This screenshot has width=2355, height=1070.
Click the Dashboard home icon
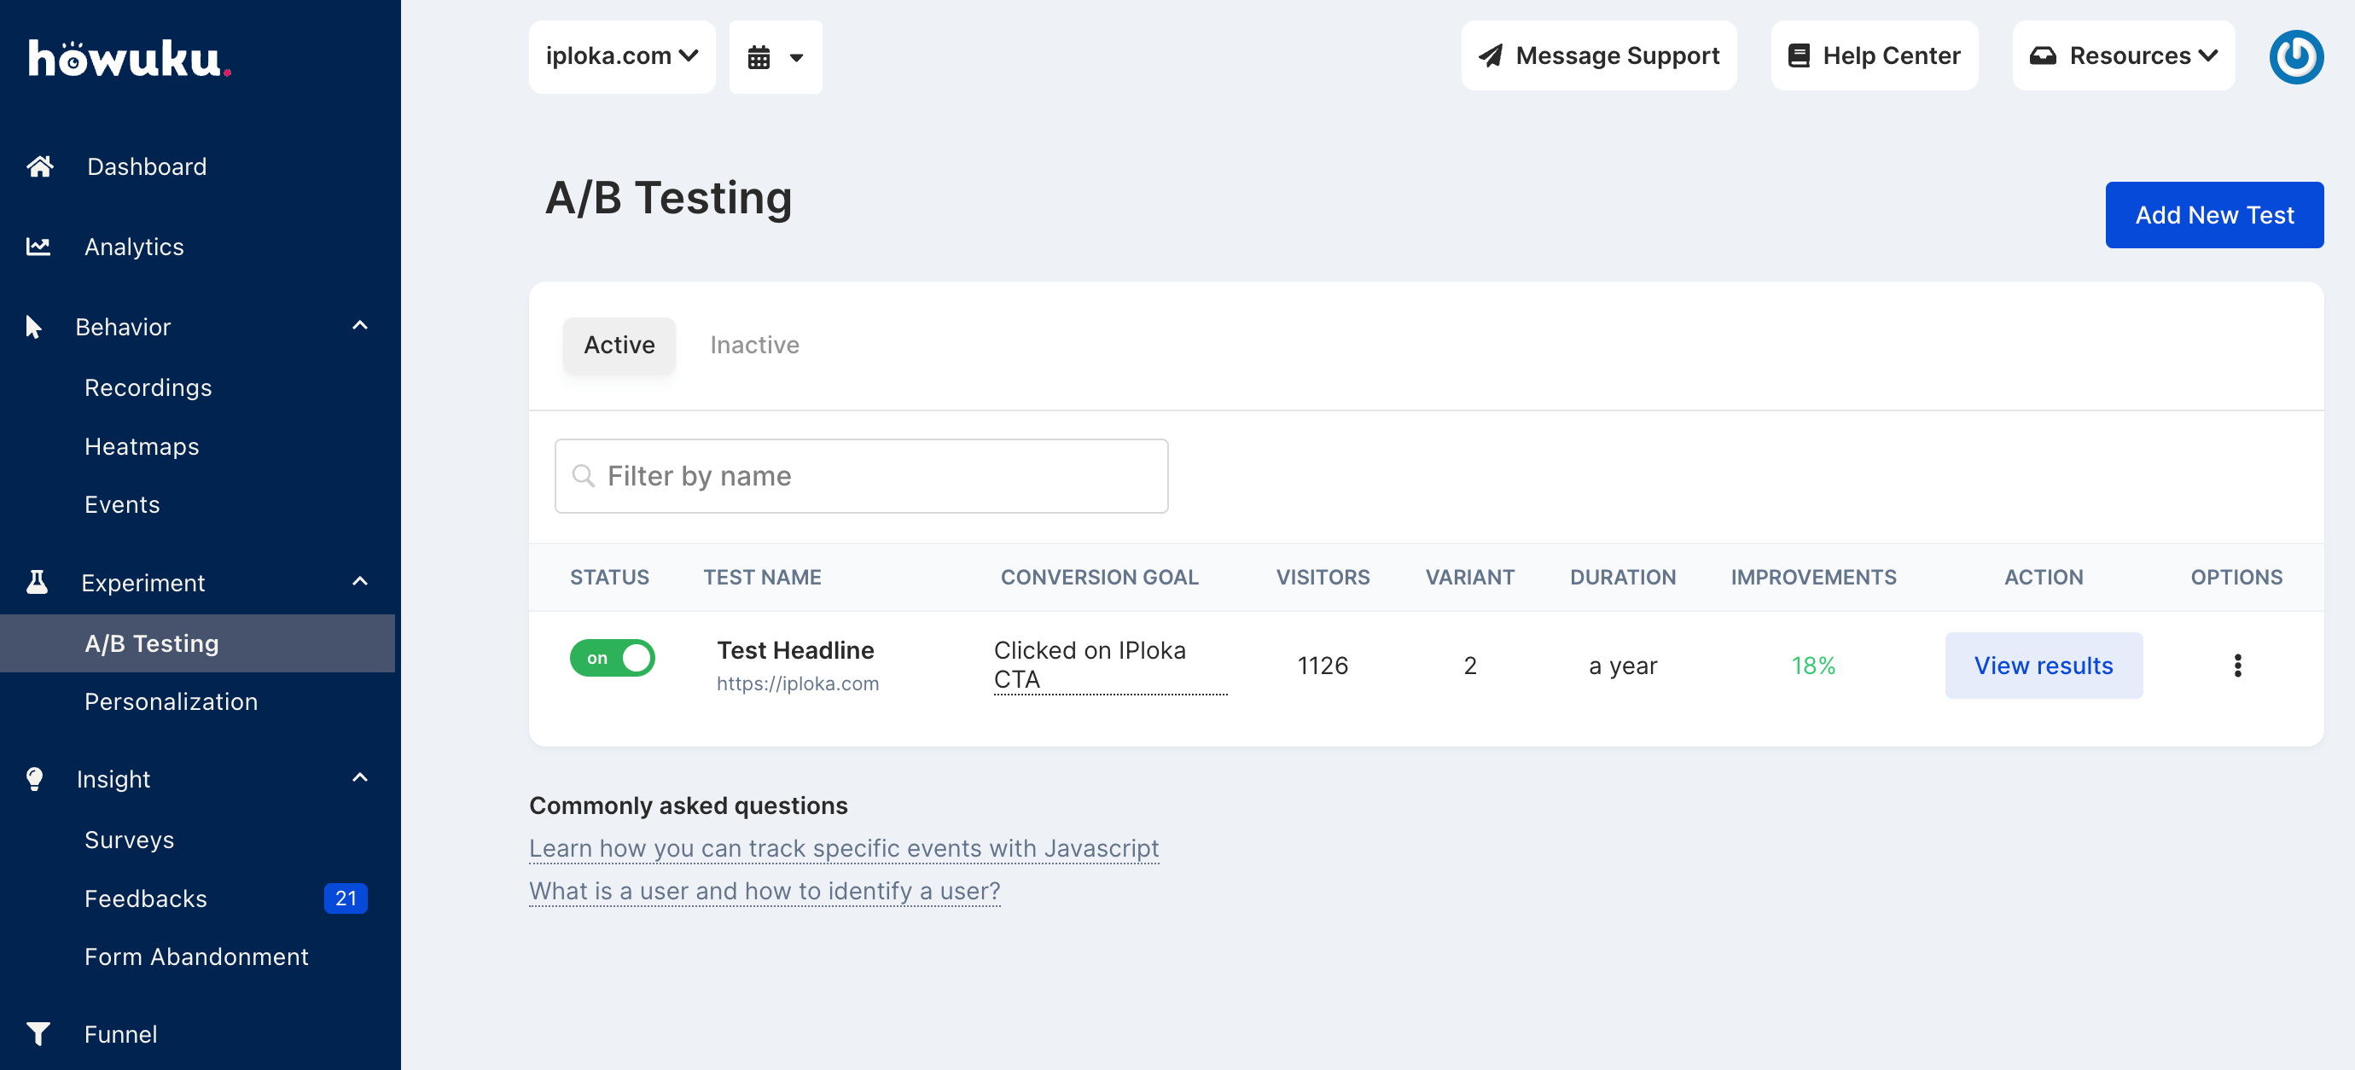click(x=39, y=166)
